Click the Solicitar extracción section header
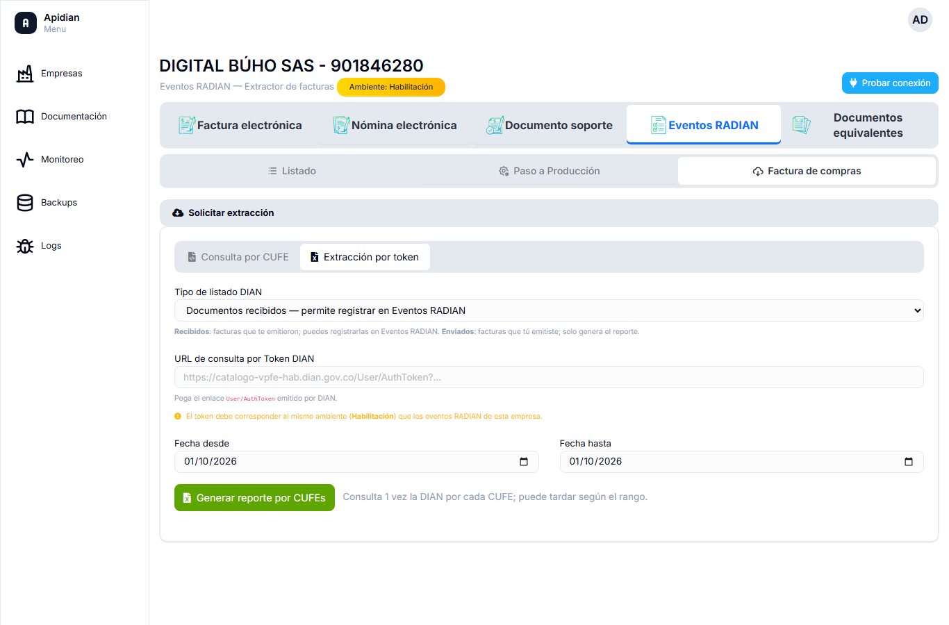This screenshot has width=949, height=625. pos(549,213)
